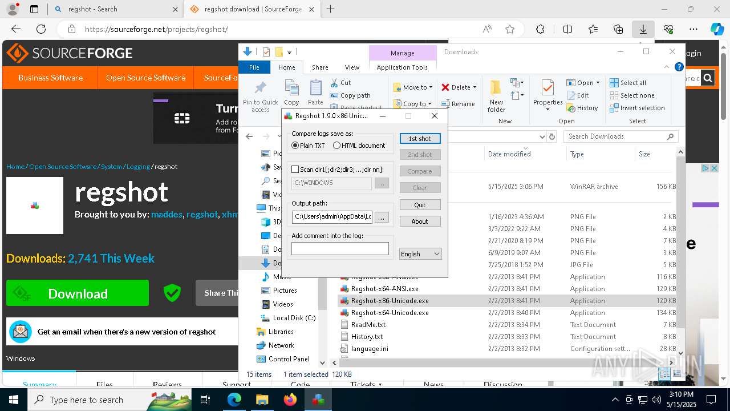Open the Application Tools tab
This screenshot has height=411, width=730.
(402, 67)
